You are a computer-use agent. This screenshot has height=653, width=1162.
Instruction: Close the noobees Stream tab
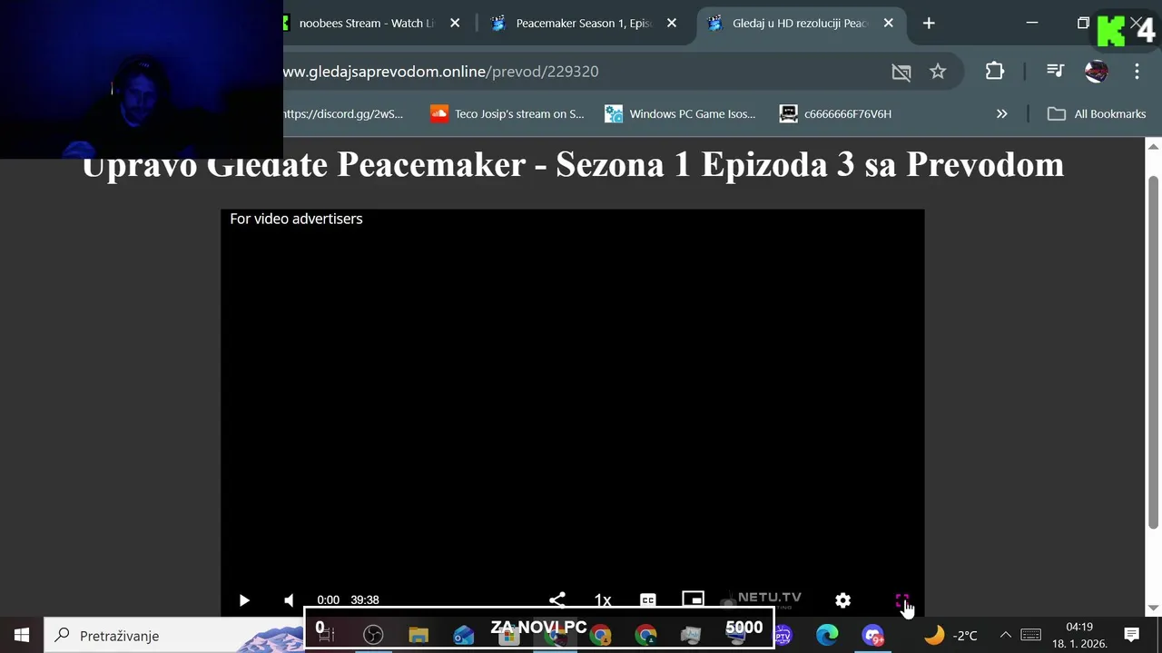point(455,24)
